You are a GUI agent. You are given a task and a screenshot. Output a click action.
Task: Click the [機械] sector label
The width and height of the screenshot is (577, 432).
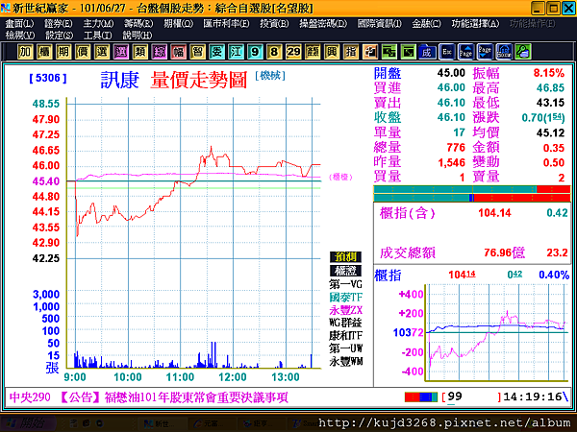[x=270, y=76]
